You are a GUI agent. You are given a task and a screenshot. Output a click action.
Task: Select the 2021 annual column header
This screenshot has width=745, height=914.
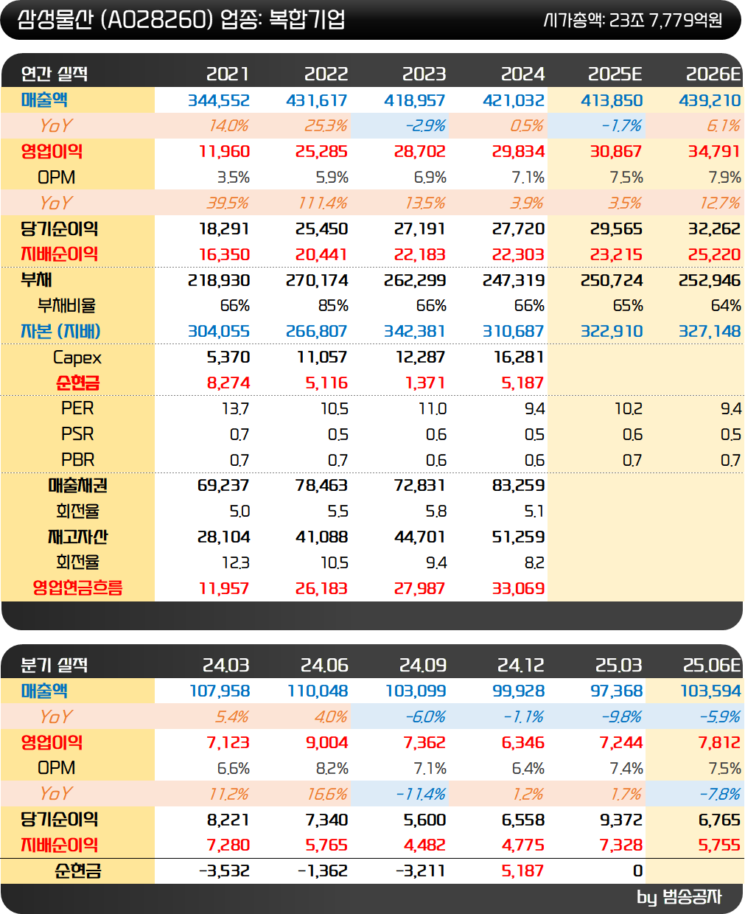(x=228, y=74)
